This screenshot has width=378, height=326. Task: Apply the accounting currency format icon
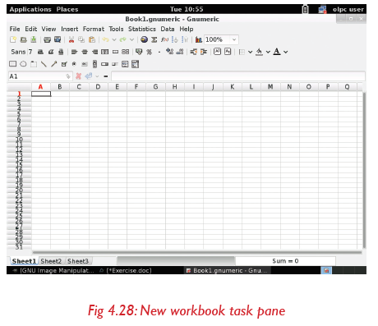pyautogui.click(x=139, y=52)
